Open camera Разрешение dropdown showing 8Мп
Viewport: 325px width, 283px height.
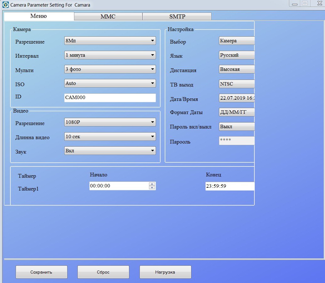coord(110,41)
